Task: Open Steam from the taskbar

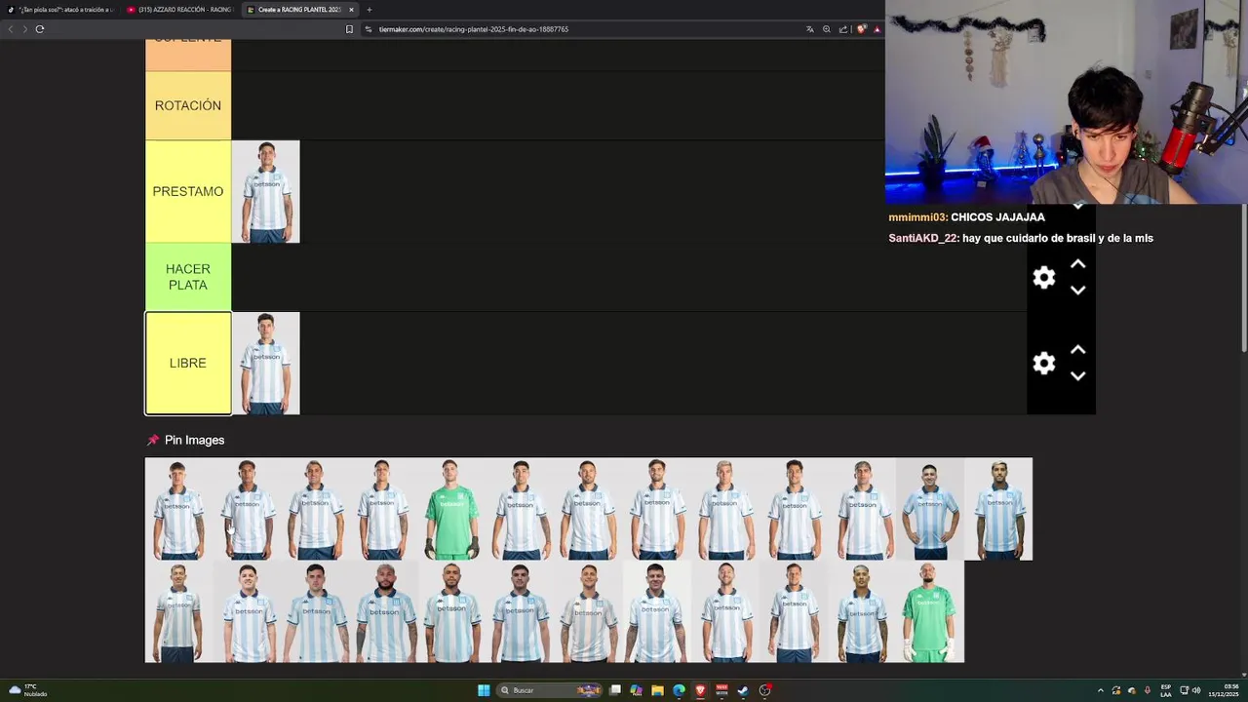Action: pyautogui.click(x=743, y=690)
